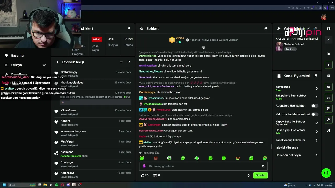Click the Windows Start button
Image resolution: width=335 pixels, height=188 pixels.
tap(4, 185)
